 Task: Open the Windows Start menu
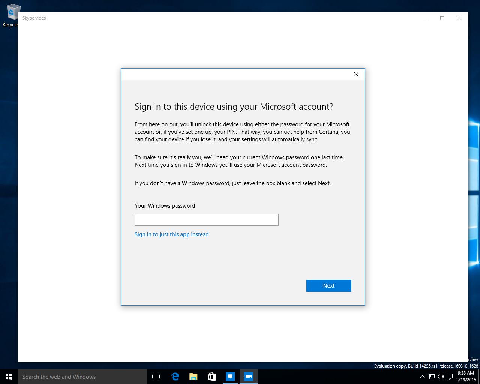9,376
